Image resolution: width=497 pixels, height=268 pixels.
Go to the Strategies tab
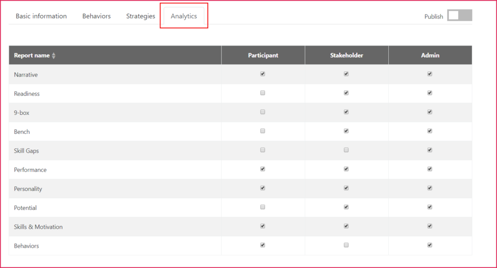[x=141, y=16]
